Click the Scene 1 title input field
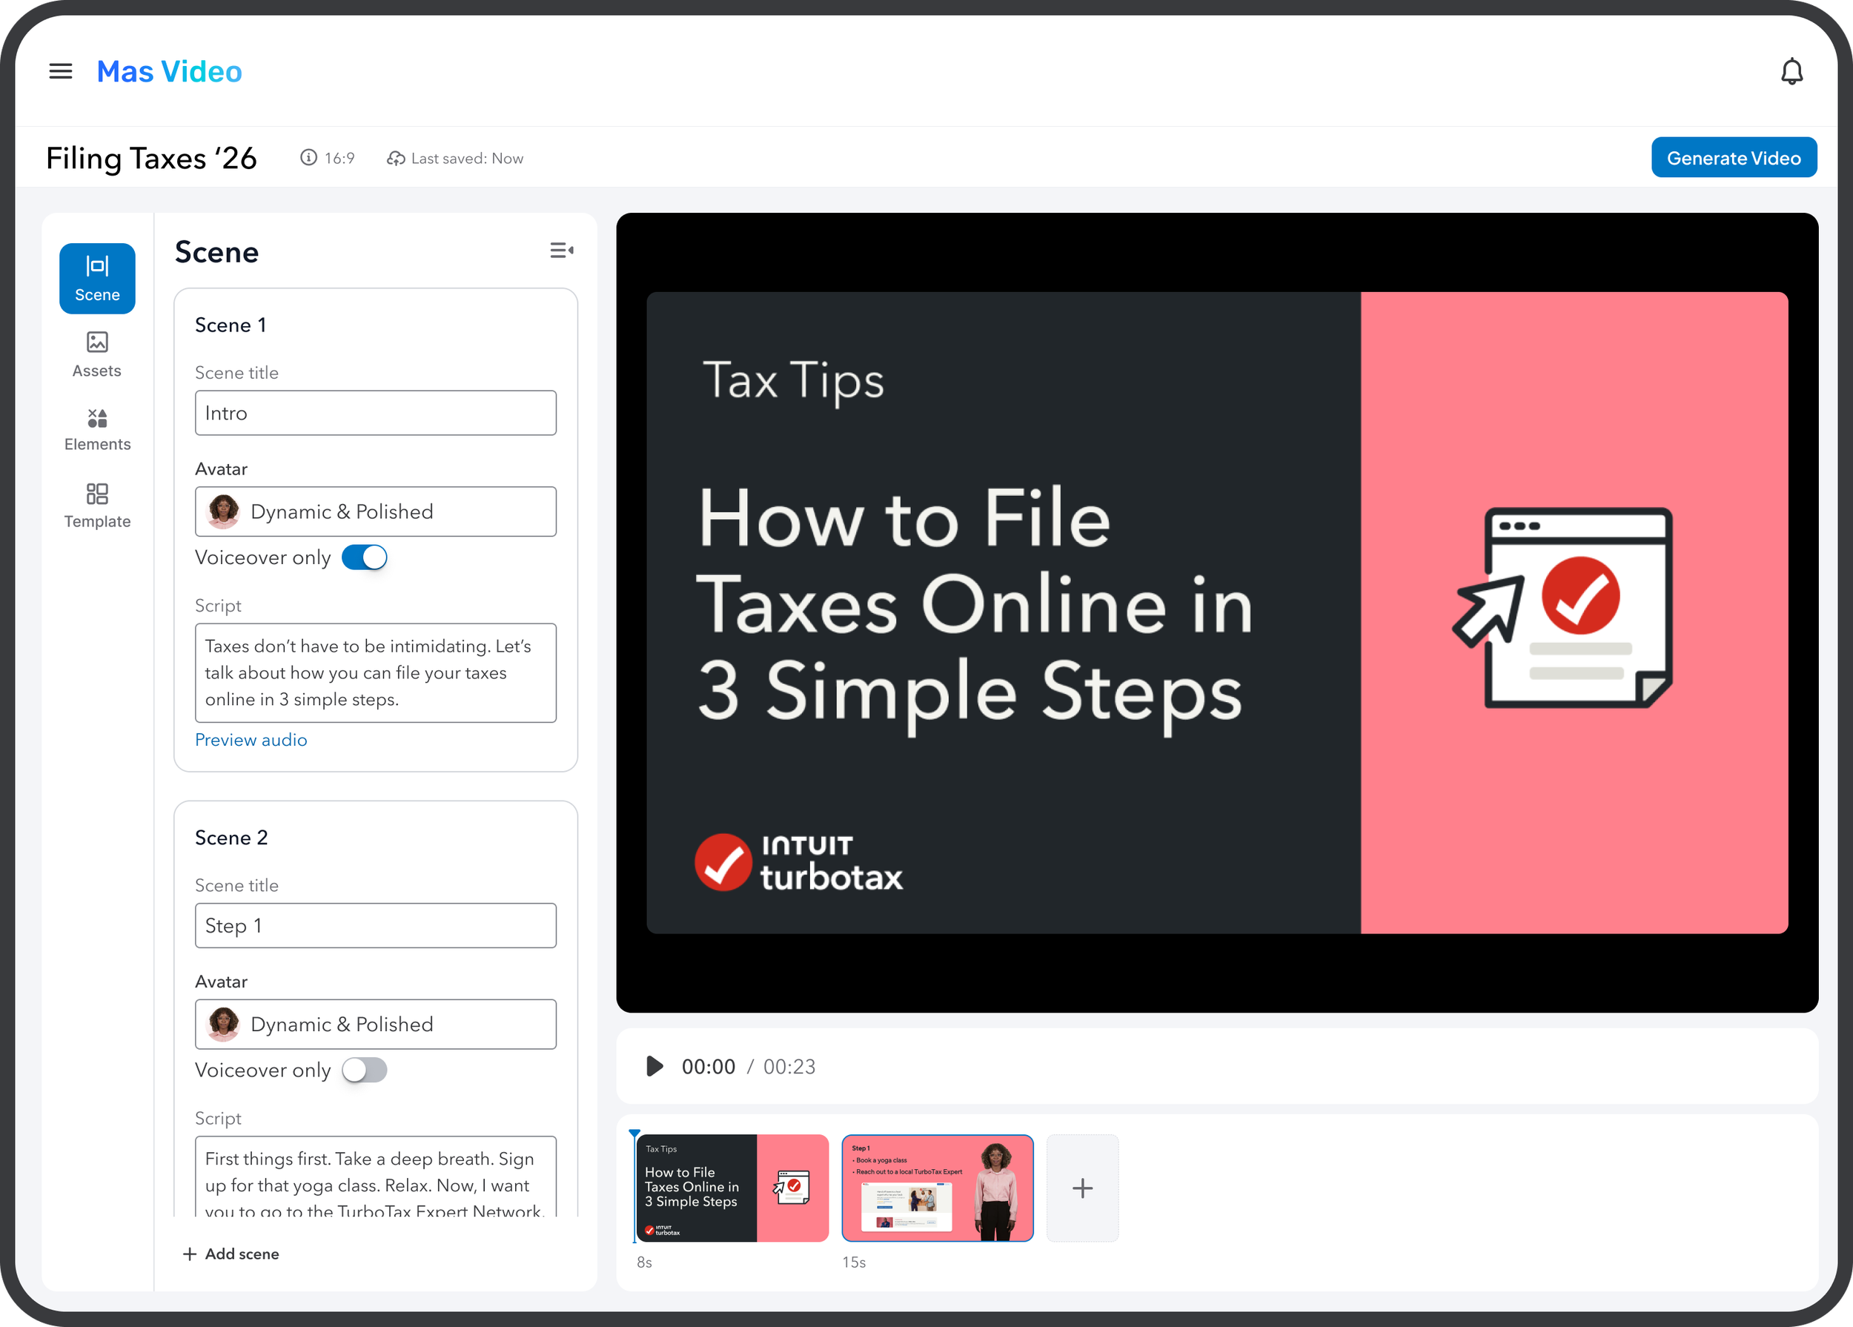The image size is (1853, 1327). [x=375, y=413]
